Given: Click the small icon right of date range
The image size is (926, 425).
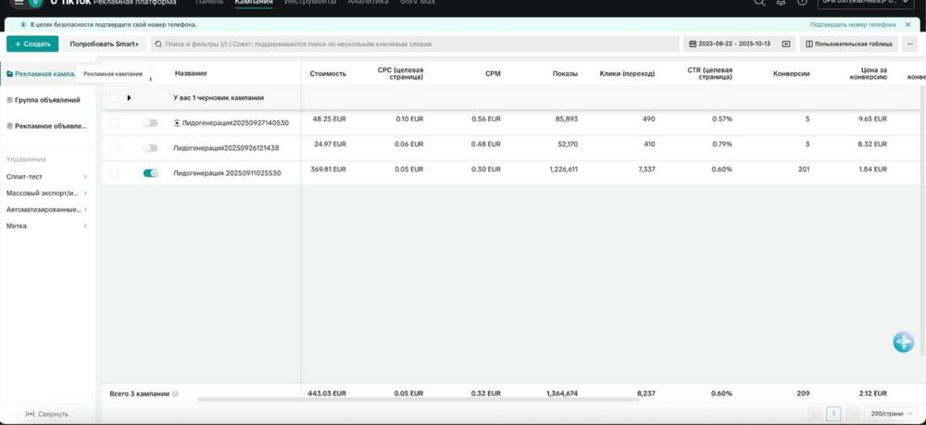Looking at the screenshot, I should click(786, 44).
